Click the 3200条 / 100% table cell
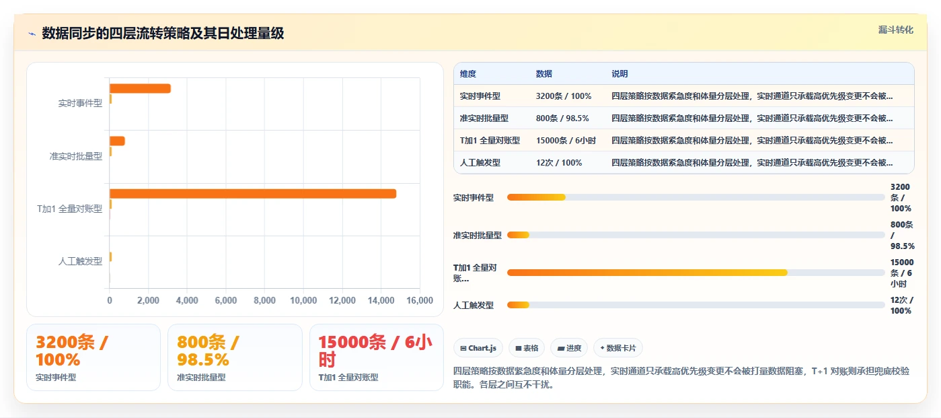Screen dimensions: 941x418 pos(564,96)
